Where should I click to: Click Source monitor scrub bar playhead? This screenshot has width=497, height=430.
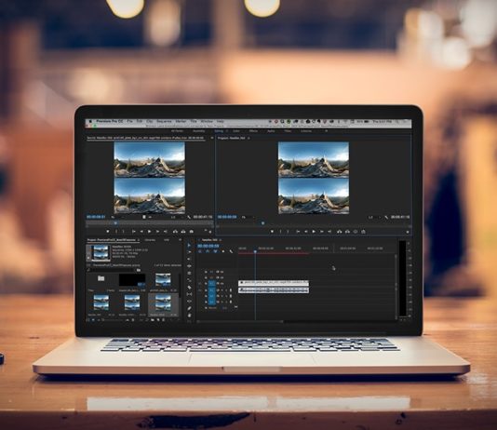115,223
